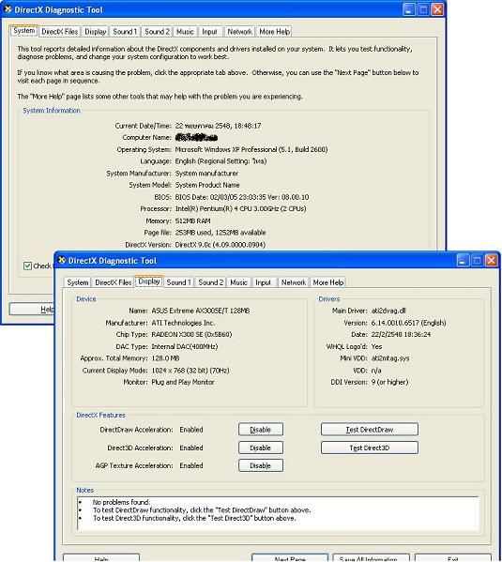Click '6.14.0010.6517 (English)' version value
Image resolution: width=502 pixels, height=562 pixels.
tap(409, 323)
